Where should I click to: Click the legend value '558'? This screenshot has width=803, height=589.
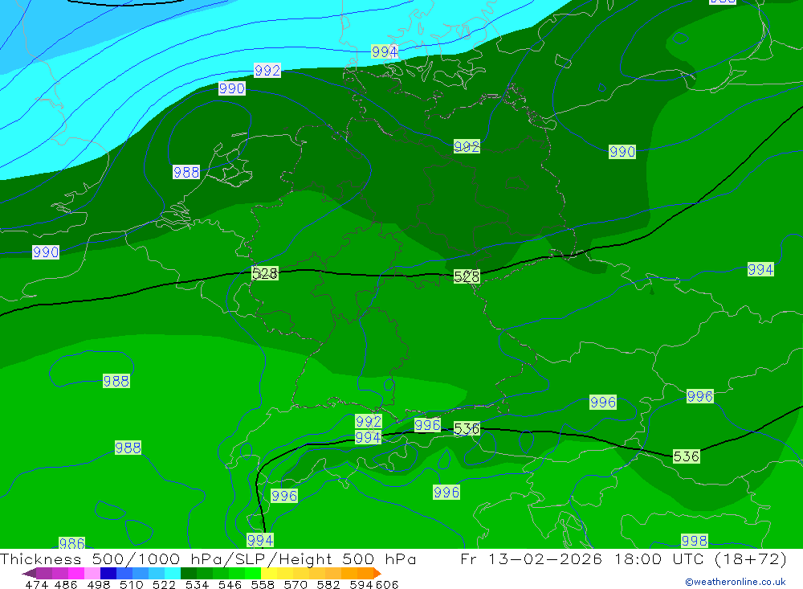(263, 585)
